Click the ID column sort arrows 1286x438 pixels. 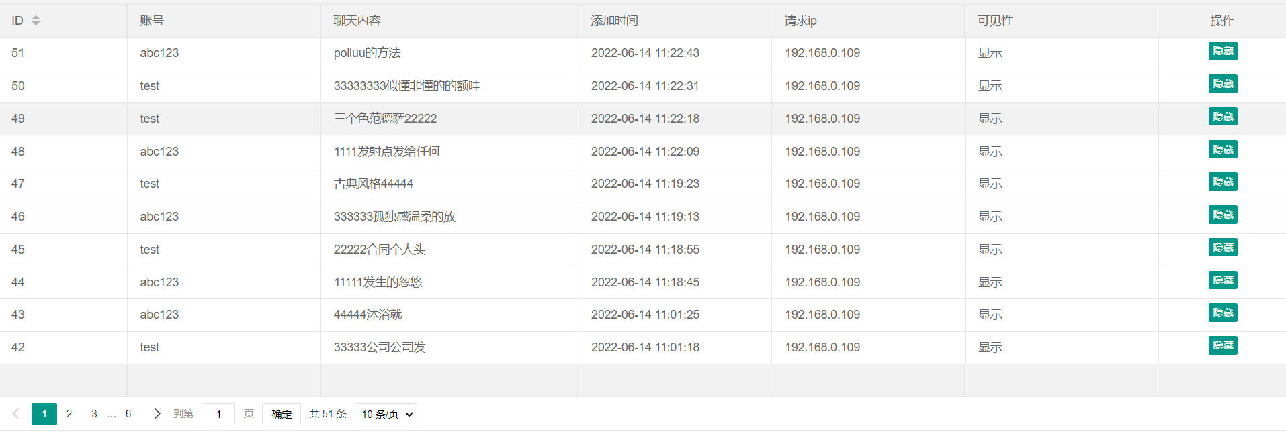[36, 21]
